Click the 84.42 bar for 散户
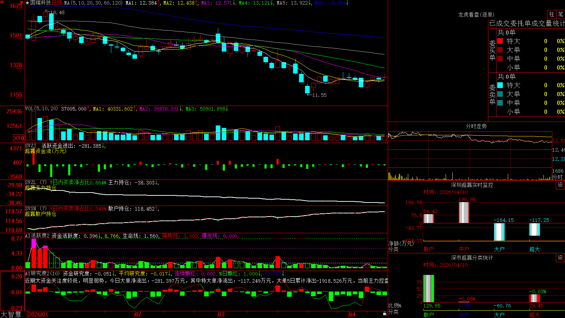The width and height of the screenshot is (565, 318). click(429, 219)
